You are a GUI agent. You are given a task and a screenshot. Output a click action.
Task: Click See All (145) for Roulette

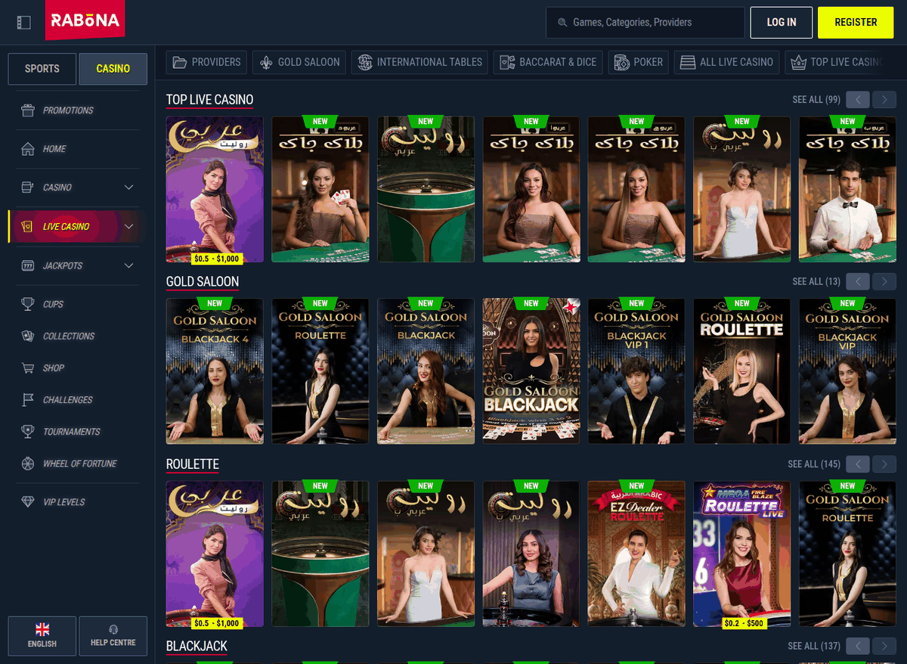pos(814,464)
